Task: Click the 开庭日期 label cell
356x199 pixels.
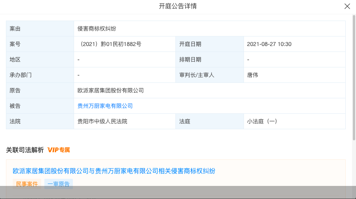Action: pos(209,44)
